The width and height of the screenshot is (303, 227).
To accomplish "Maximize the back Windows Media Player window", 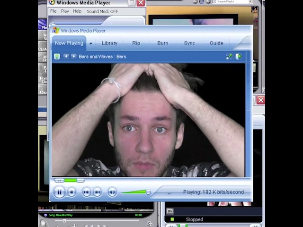I will pyautogui.click(x=132, y=3).
